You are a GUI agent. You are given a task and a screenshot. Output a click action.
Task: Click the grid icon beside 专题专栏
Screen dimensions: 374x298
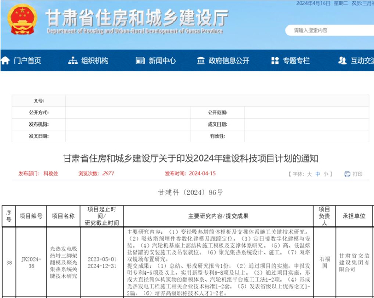point(274,61)
